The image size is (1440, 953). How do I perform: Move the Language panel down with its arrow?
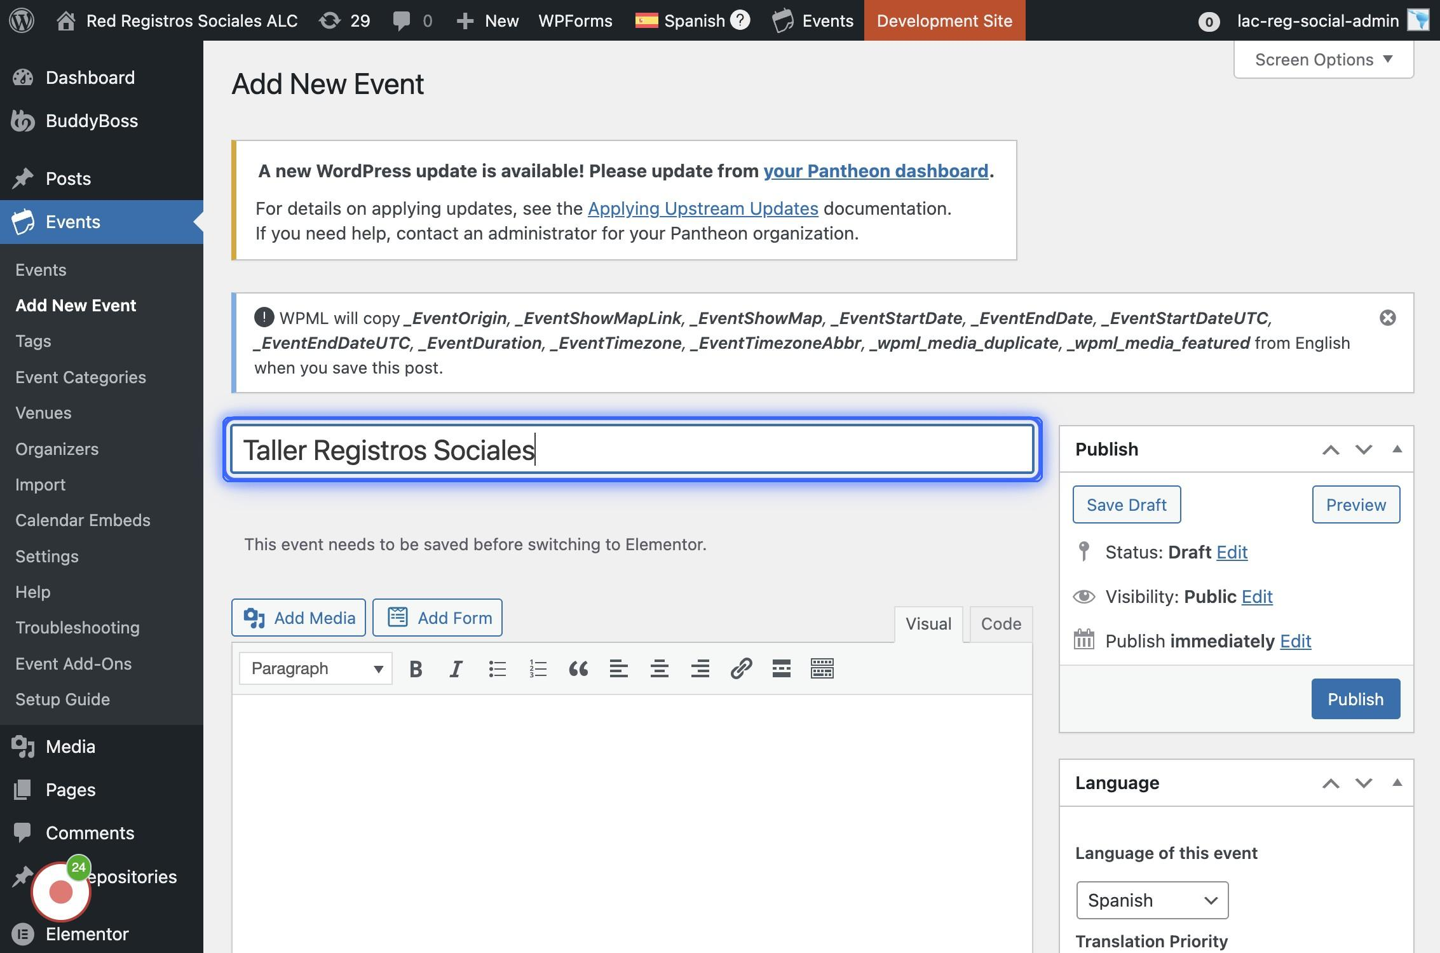tap(1364, 783)
